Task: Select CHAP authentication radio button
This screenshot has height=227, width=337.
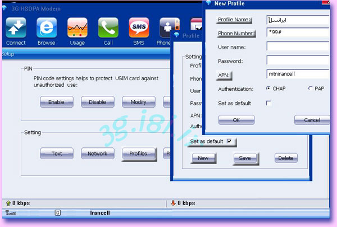Action: tap(268, 88)
